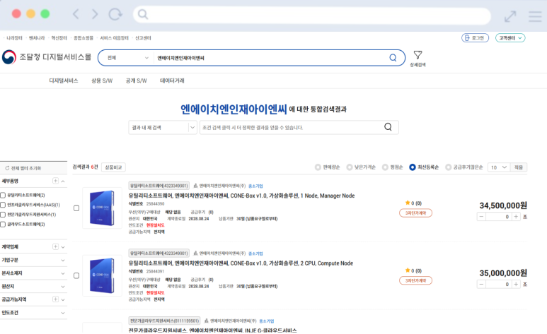Click the 로그인 button
Screen dimensions: 547x334
point(475,38)
